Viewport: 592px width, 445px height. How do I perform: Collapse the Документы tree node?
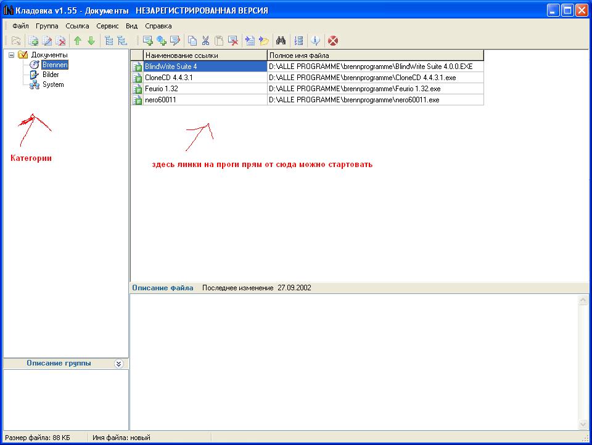click(11, 55)
